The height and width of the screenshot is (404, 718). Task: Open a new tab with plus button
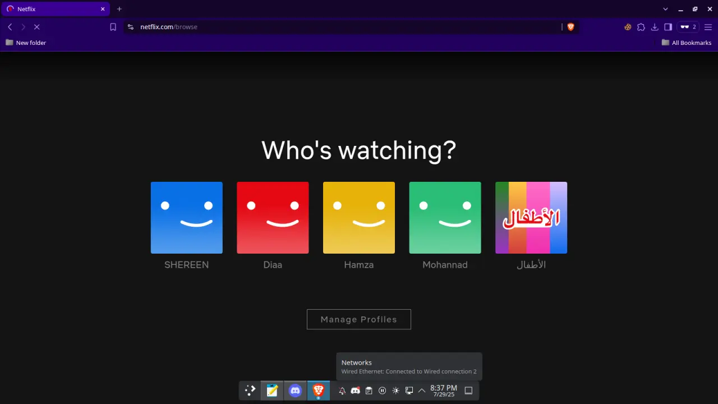tap(119, 9)
